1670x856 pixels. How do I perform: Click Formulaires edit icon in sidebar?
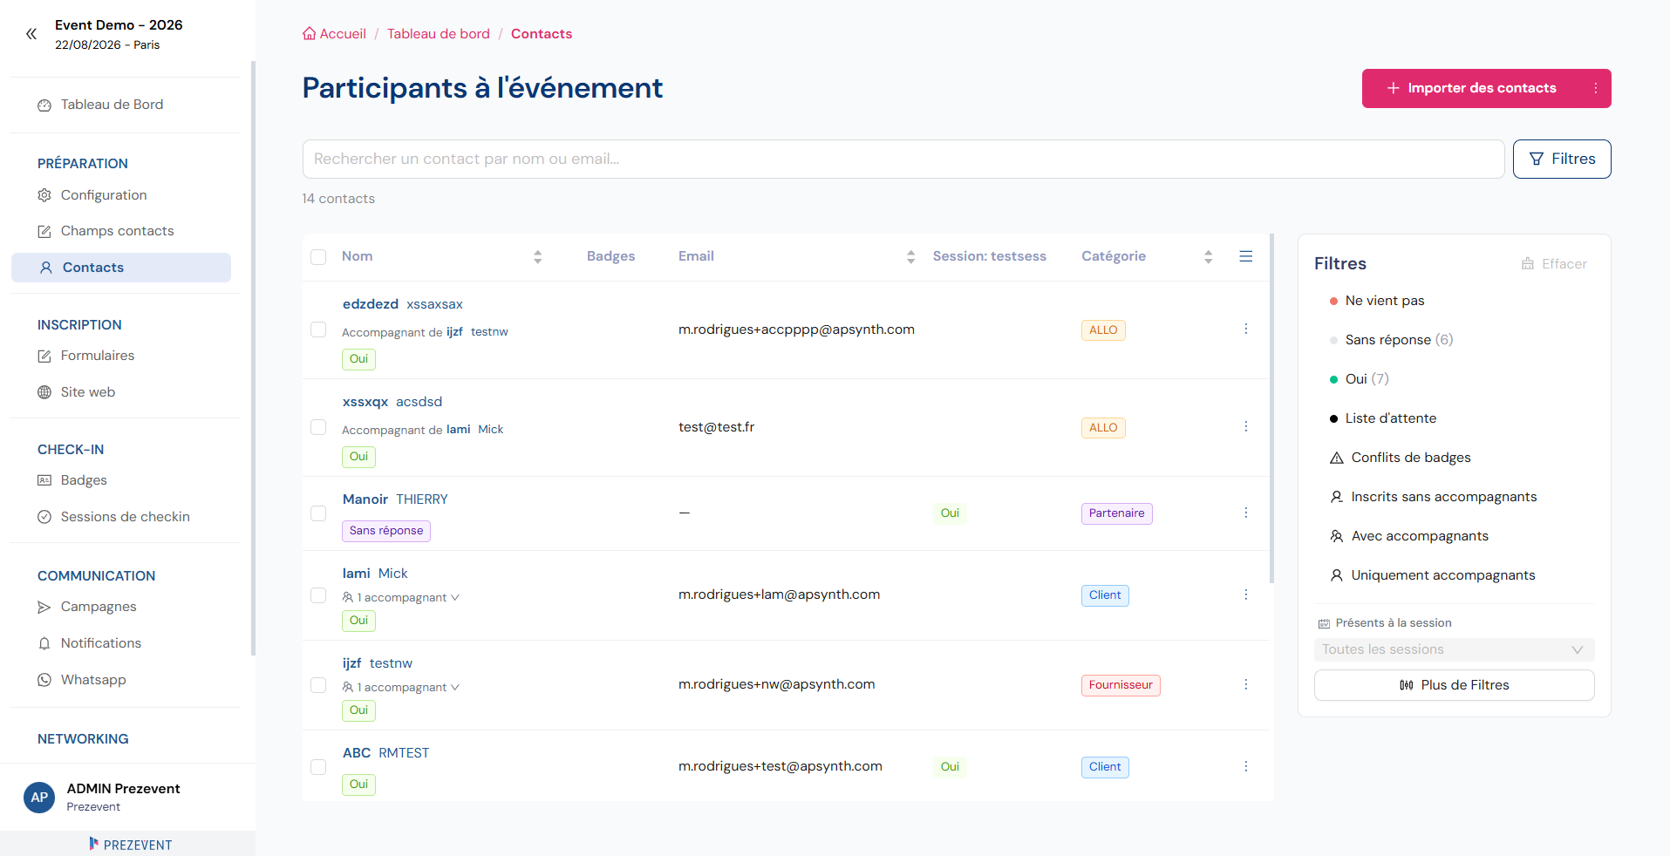(x=44, y=356)
